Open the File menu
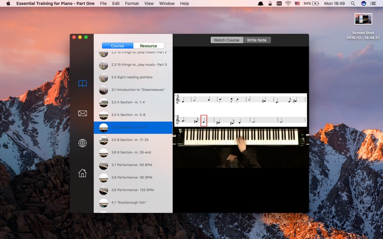The image size is (383, 239). 103,3
